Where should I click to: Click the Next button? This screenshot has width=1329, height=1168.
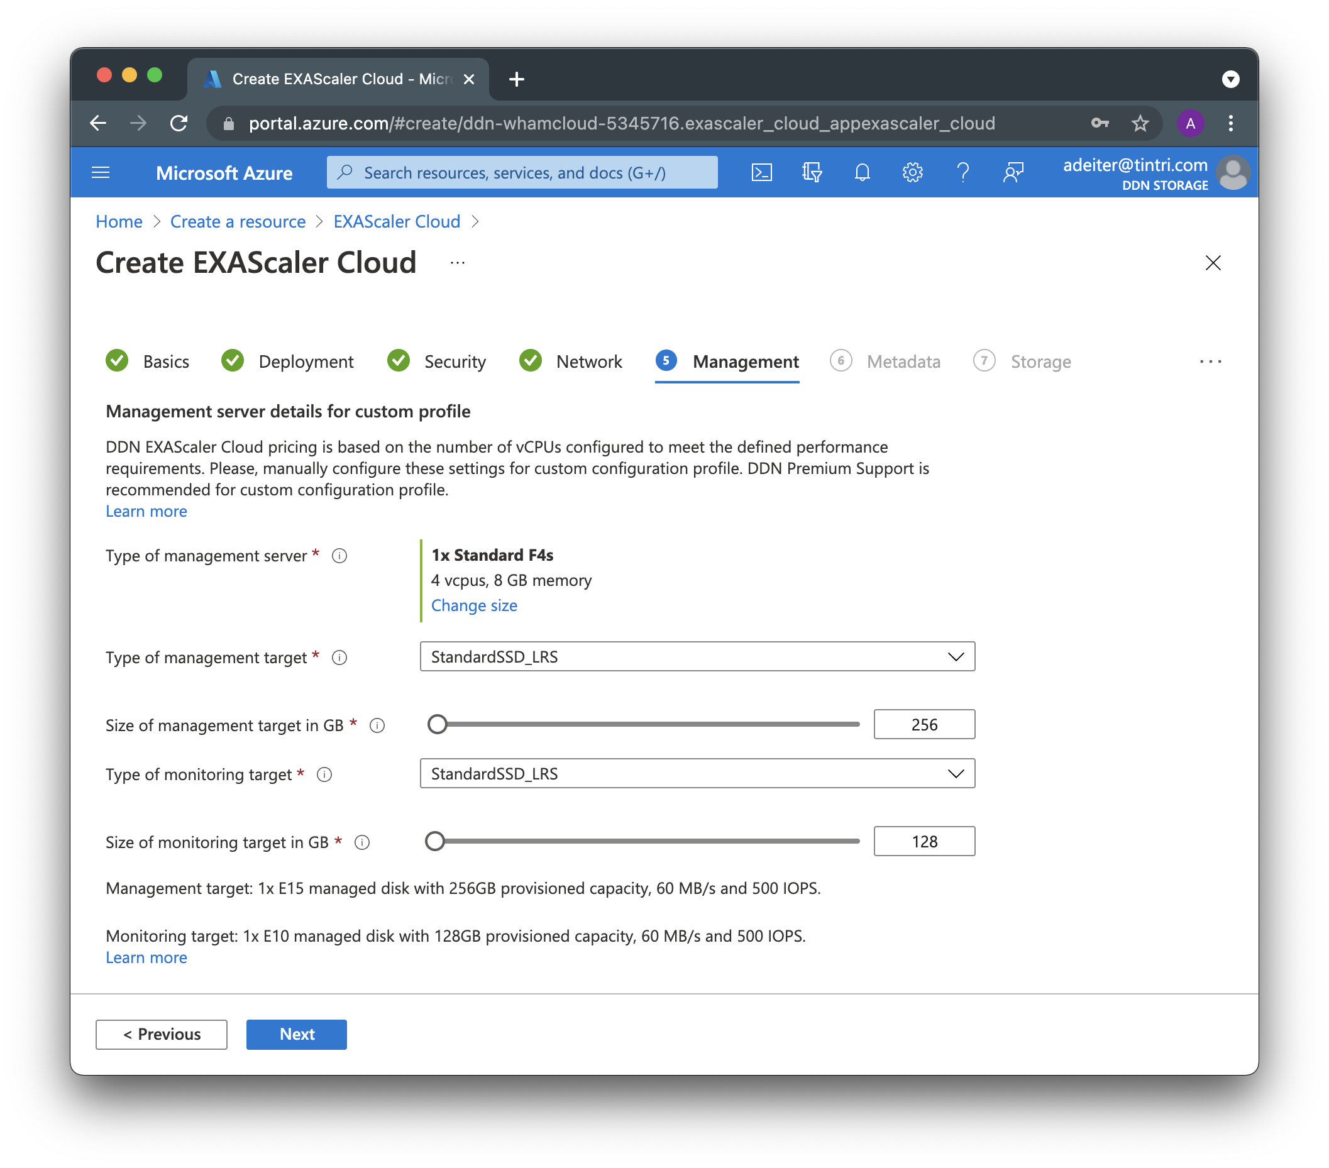pyautogui.click(x=297, y=1034)
